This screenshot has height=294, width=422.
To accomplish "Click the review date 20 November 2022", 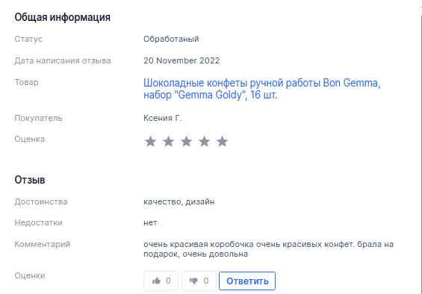I will 181,60.
